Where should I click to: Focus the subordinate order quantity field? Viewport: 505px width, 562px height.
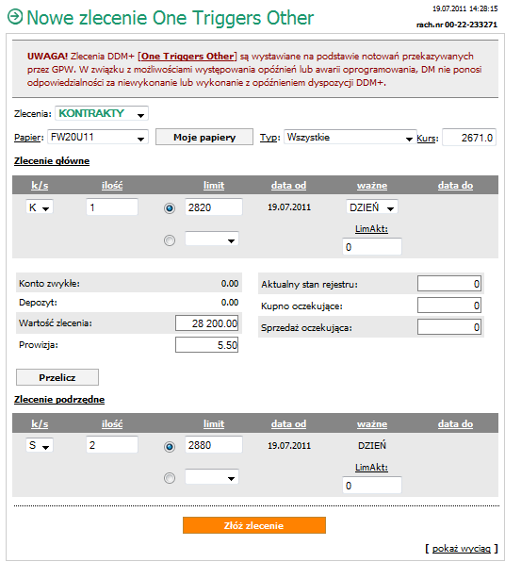tap(112, 445)
